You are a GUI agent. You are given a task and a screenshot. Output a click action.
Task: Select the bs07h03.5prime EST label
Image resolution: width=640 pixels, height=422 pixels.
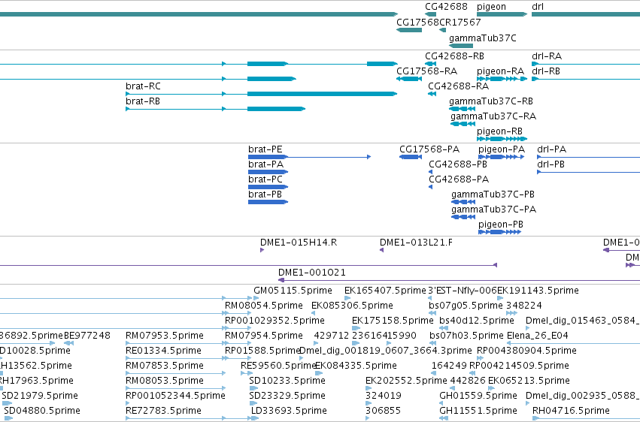466,336
